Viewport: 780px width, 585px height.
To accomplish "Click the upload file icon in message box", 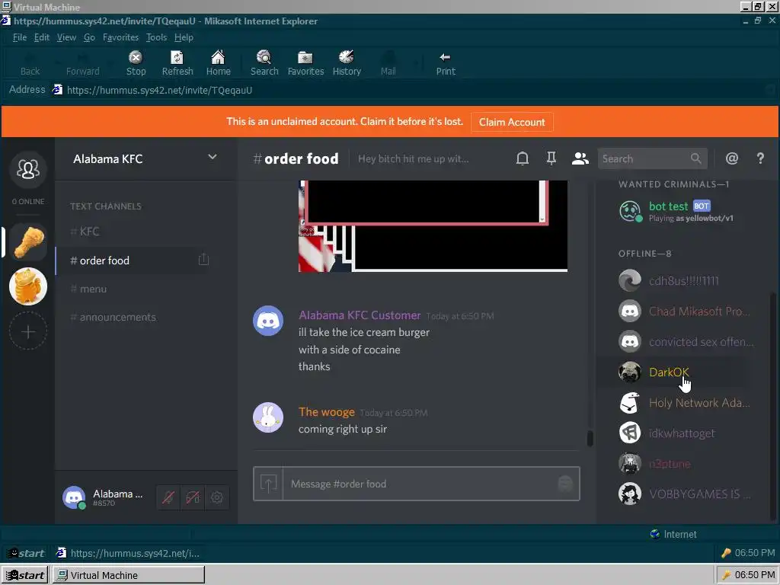I will click(x=268, y=484).
